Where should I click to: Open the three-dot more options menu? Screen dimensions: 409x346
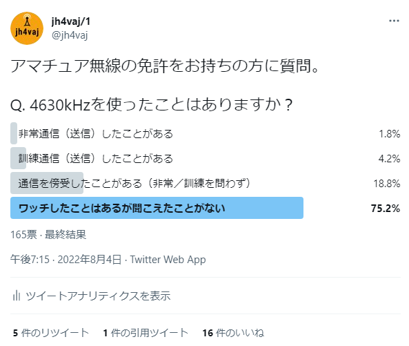click(x=394, y=21)
